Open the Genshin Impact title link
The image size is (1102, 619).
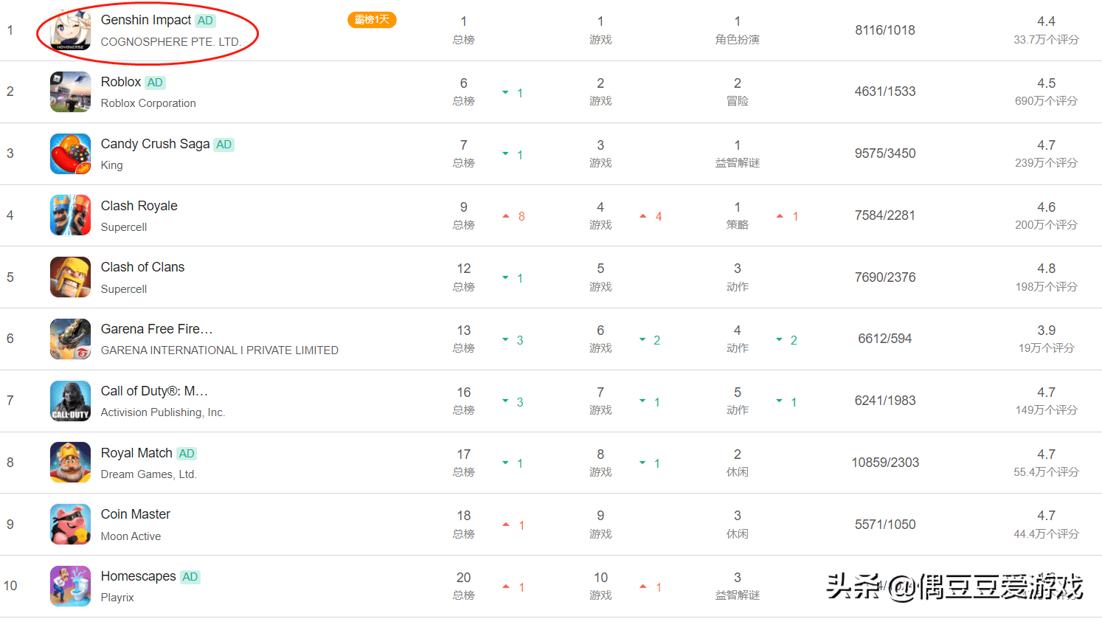[146, 20]
